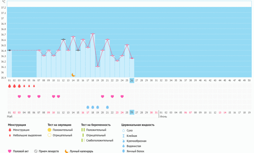This screenshot has width=254, height=153.
Task: Click the small spotting drop on May 06
Action: click(x=34, y=86)
